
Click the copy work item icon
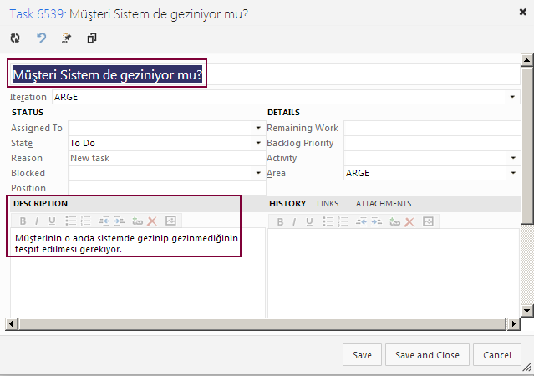[92, 38]
